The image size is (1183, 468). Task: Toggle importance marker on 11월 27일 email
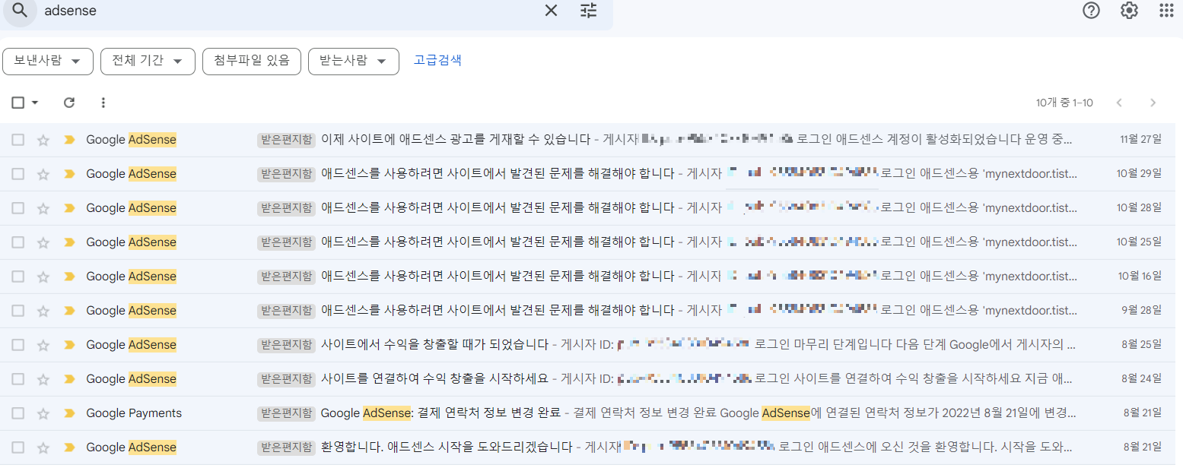(x=69, y=140)
